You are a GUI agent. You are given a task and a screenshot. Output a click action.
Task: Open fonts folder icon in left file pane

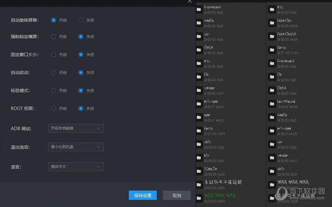(199, 131)
